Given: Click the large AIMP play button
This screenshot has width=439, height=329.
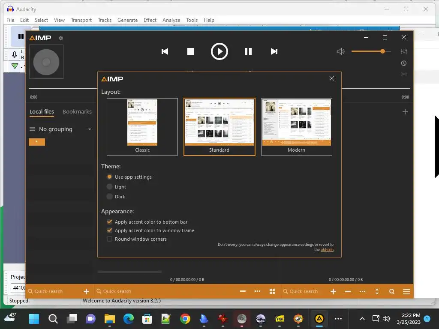Looking at the screenshot, I should coord(219,51).
